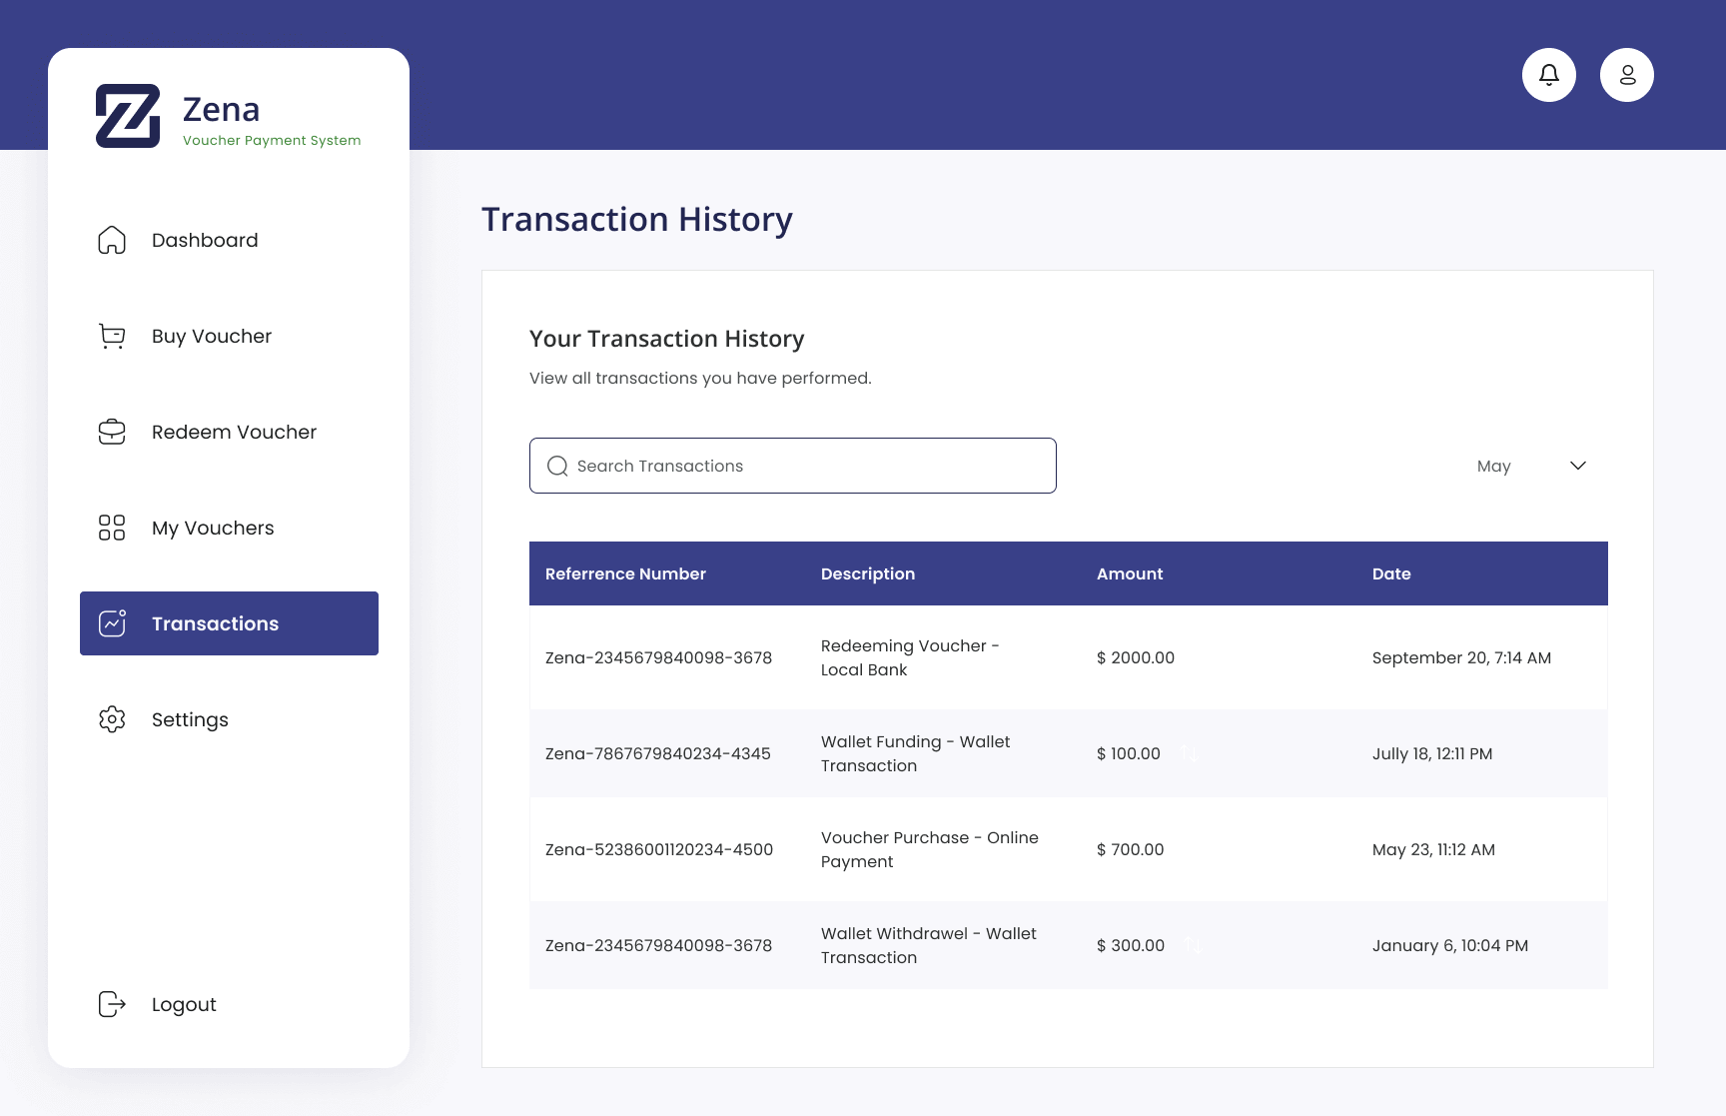Click the Wallet Funding description cell
Image resolution: width=1726 pixels, height=1116 pixels.
915,753
